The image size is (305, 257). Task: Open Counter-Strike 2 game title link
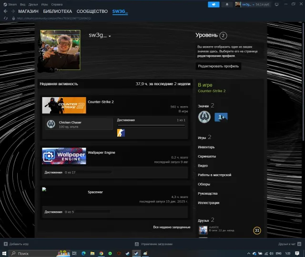click(x=101, y=102)
